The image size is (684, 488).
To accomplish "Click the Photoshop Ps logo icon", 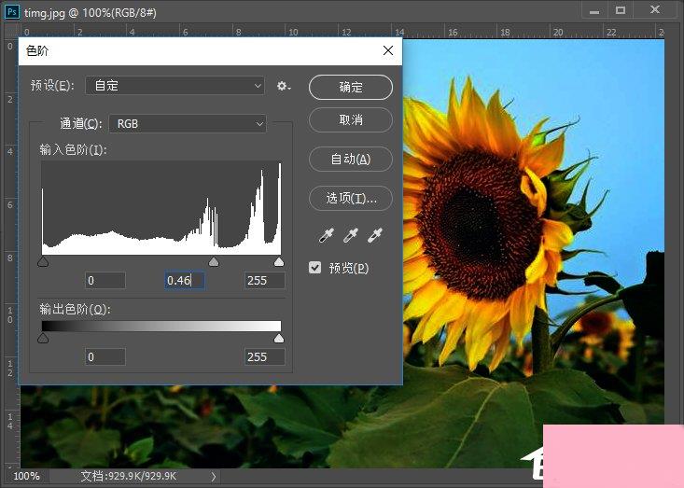I will click(x=12, y=11).
